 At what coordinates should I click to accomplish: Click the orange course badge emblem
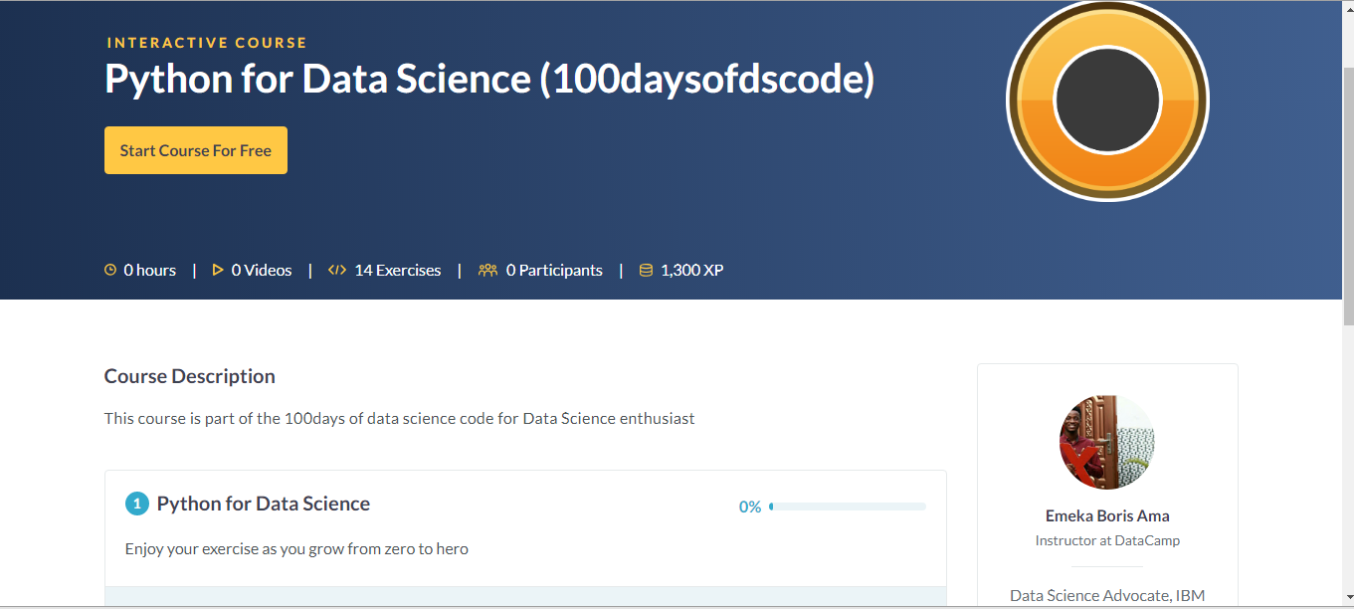click(1107, 101)
